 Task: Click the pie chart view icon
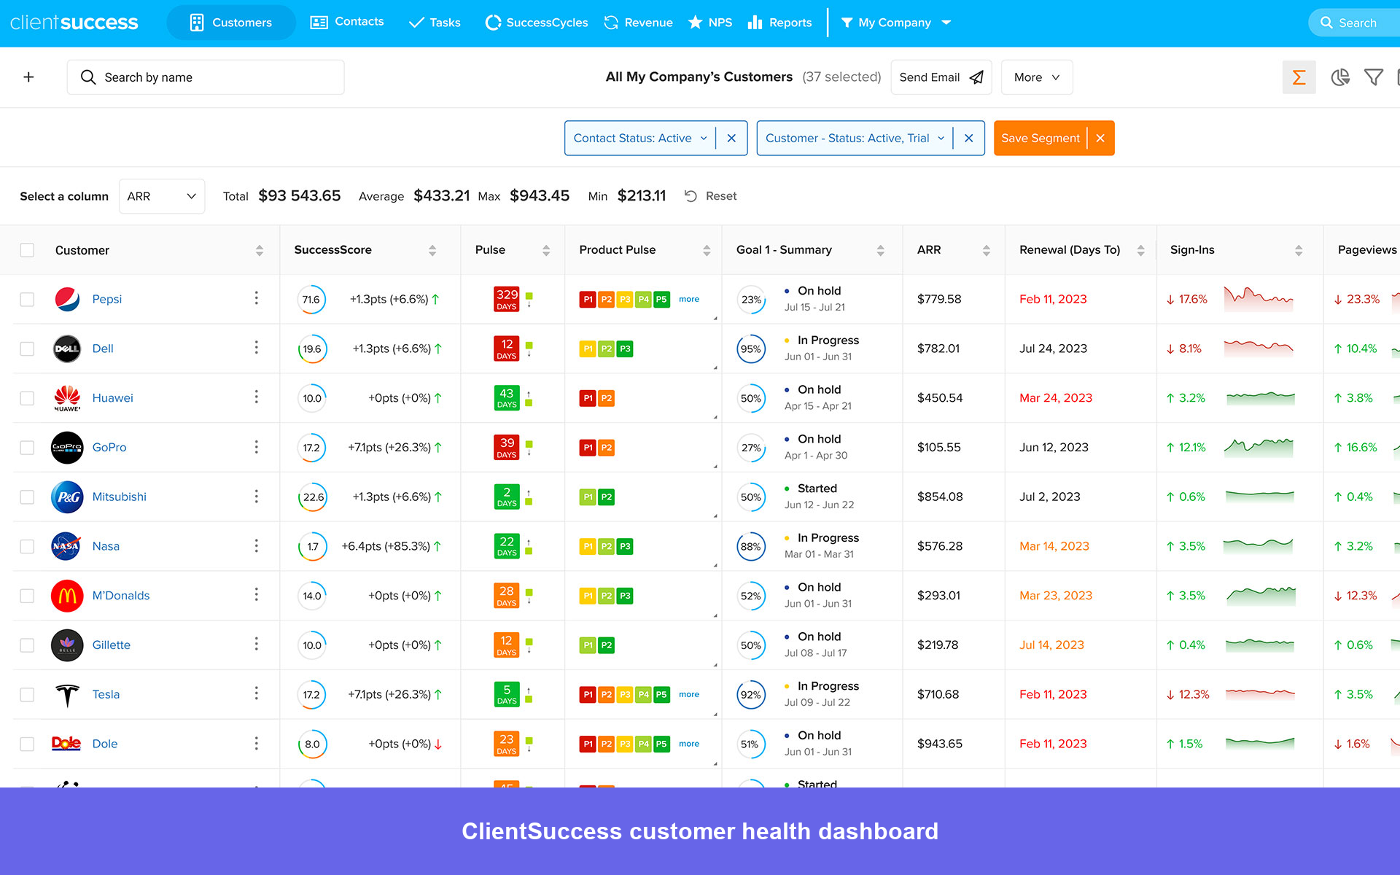tap(1340, 77)
